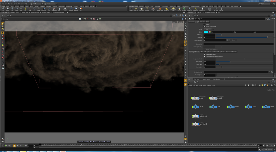Open the Contributions add plus button
Screen dimensions: 276x152
coord(227,40)
